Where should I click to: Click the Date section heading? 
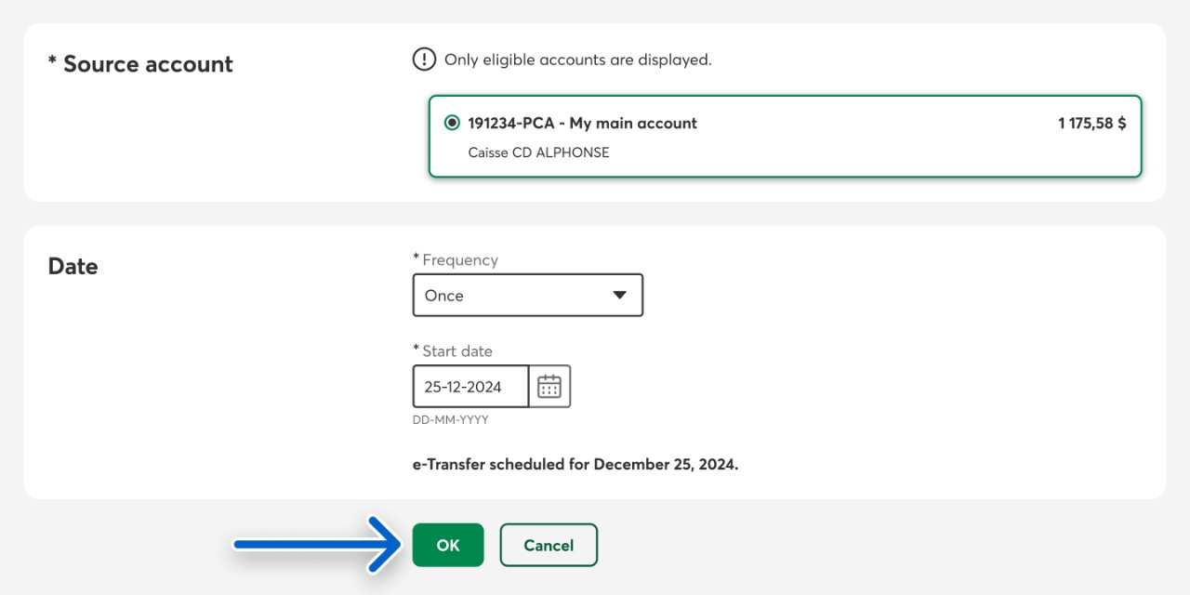[x=73, y=266]
